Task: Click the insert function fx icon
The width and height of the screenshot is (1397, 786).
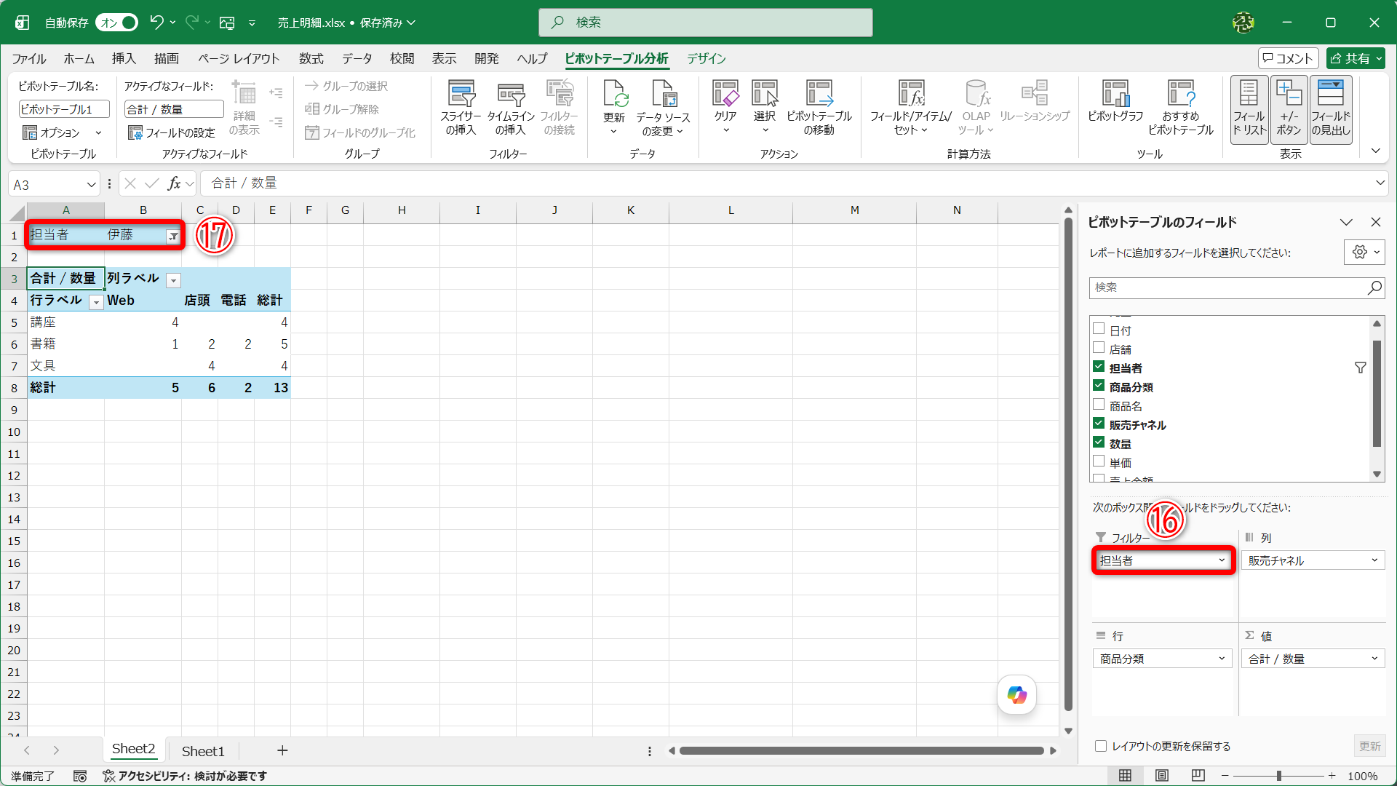Action: tap(174, 183)
